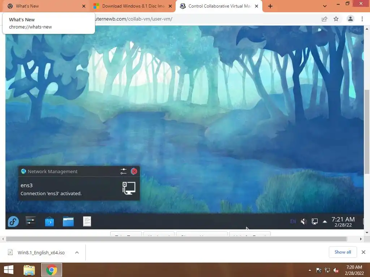Image resolution: width=370 pixels, height=277 pixels.
Task: Share this page via the share icon
Action: click(x=324, y=19)
